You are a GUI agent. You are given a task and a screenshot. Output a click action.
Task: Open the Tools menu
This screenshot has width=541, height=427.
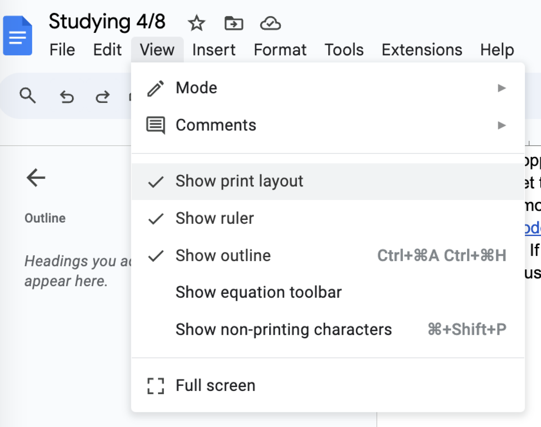344,50
